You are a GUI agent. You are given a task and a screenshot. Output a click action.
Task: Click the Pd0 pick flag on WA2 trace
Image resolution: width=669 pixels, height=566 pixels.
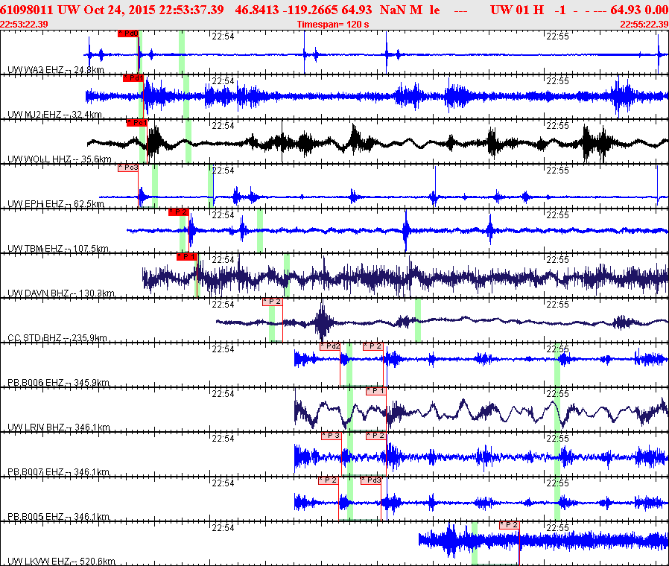pyautogui.click(x=128, y=34)
